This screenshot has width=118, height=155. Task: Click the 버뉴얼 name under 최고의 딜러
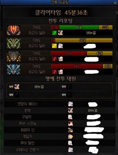click(x=91, y=33)
